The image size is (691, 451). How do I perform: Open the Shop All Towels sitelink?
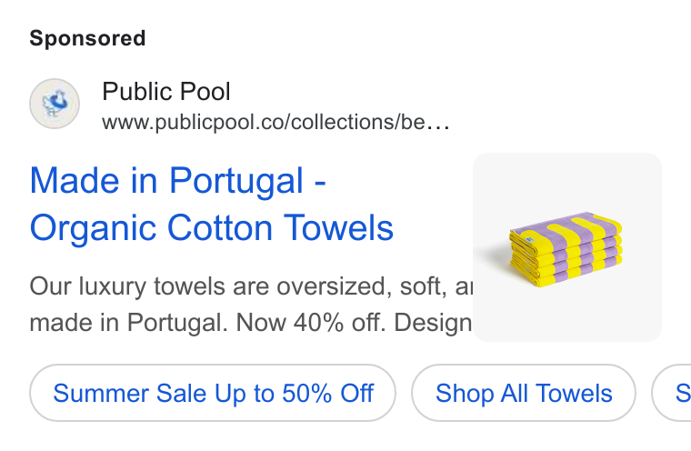click(524, 393)
